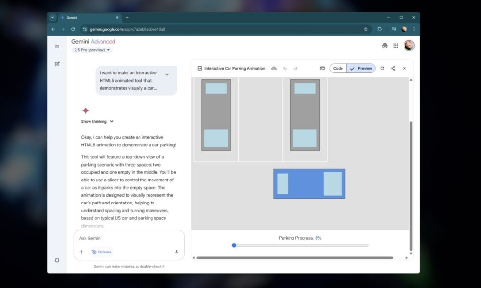The width and height of the screenshot is (481, 288).
Task: Open a new browser tab
Action: tap(127, 17)
